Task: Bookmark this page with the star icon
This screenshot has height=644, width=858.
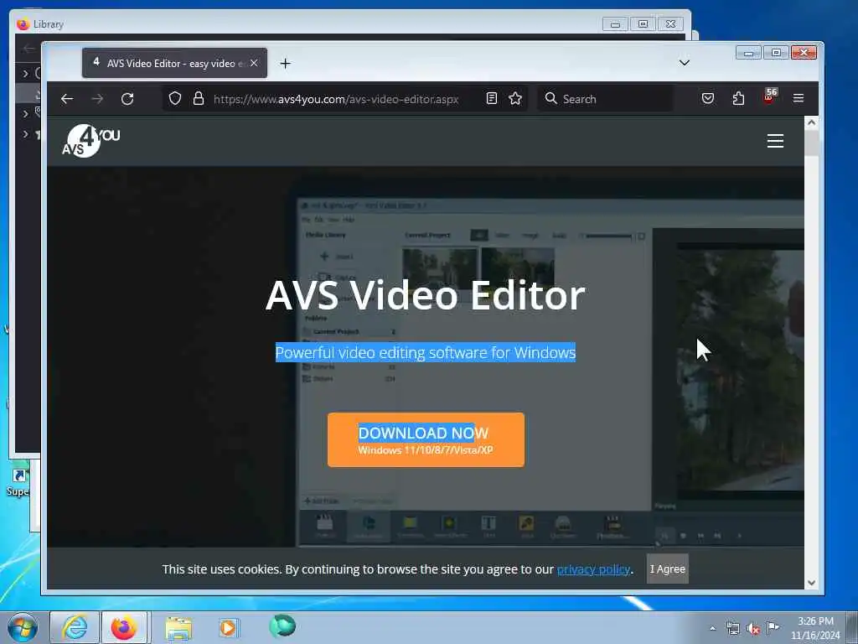Action: [515, 99]
